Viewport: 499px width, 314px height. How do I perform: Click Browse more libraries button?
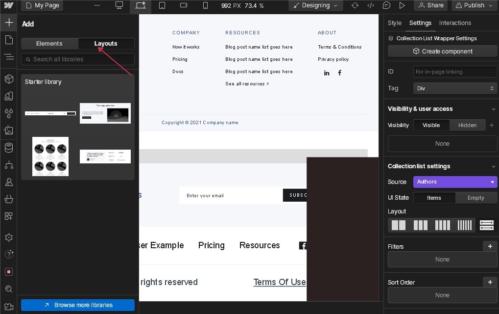tap(78, 305)
